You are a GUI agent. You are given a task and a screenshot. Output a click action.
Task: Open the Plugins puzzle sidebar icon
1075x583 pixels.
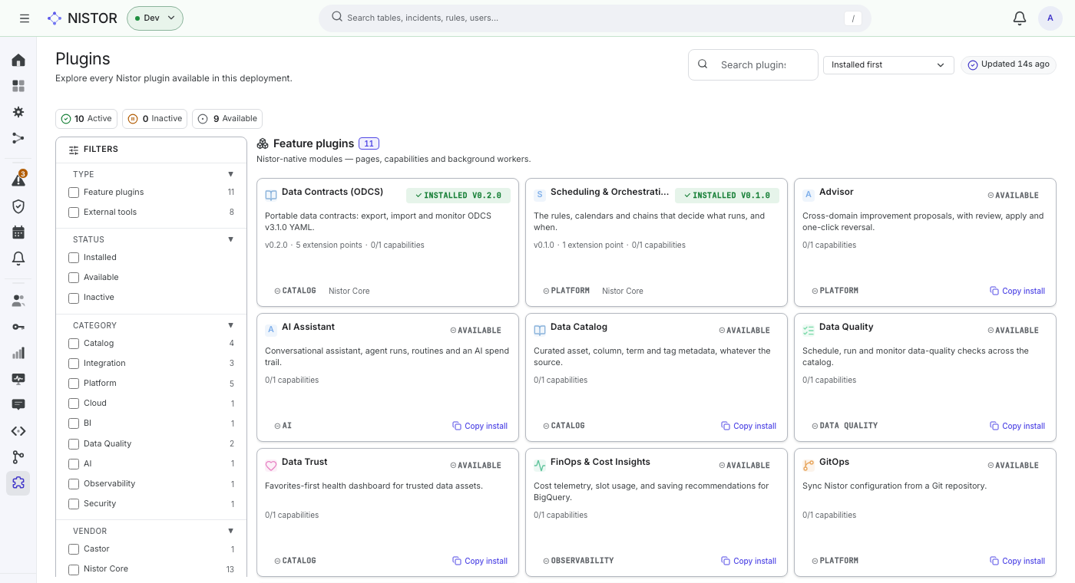[18, 483]
